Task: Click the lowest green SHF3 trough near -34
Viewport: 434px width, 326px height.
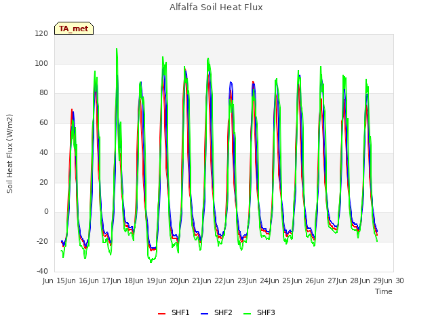Action: point(151,261)
